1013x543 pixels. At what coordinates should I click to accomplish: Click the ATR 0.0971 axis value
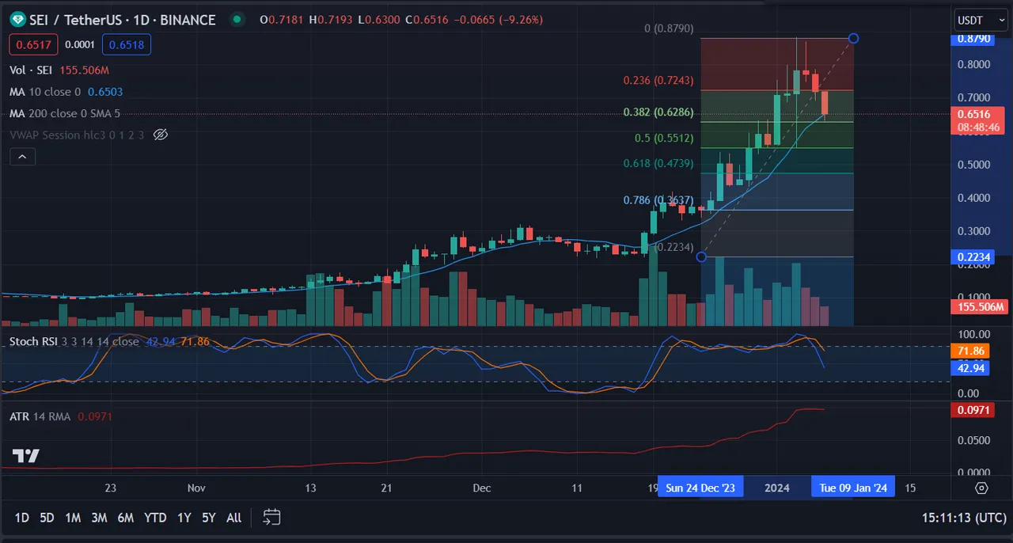972,410
